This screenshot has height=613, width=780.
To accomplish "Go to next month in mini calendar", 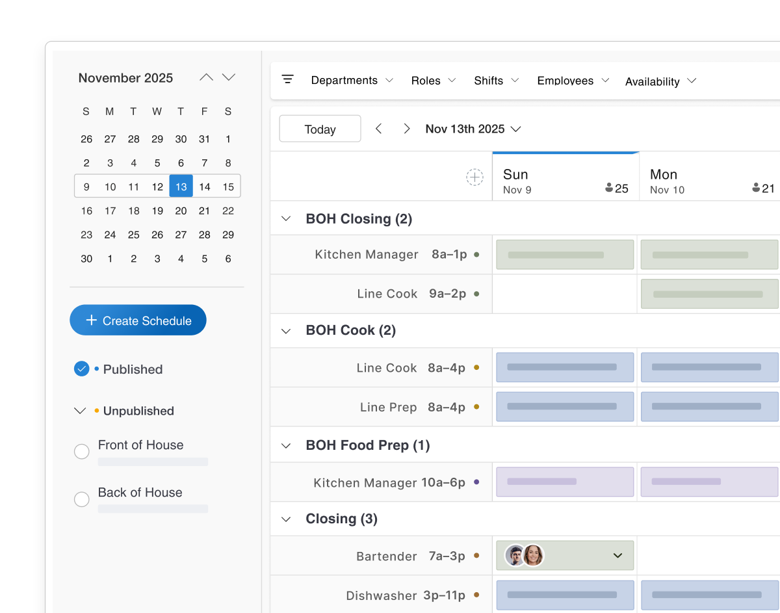I will 229,77.
